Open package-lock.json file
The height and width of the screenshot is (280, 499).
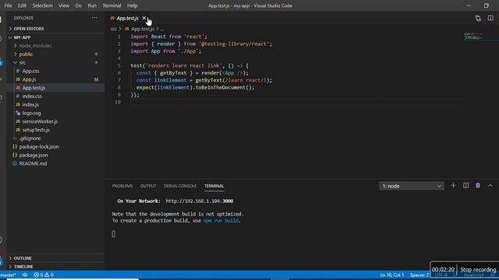tap(39, 147)
